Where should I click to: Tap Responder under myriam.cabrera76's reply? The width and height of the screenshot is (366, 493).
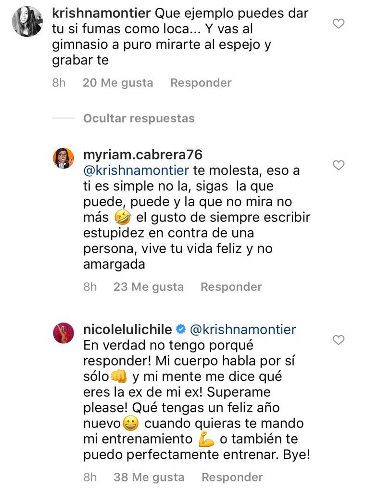[231, 286]
